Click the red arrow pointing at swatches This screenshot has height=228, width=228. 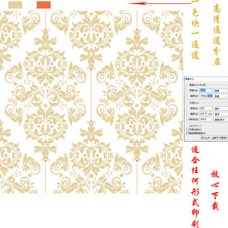coord(159,3)
